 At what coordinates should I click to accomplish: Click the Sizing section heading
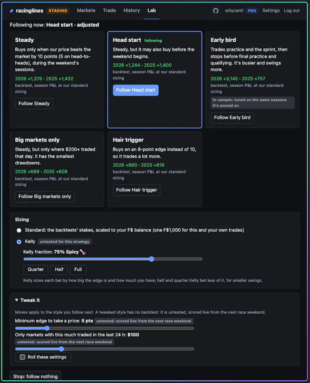(22, 219)
